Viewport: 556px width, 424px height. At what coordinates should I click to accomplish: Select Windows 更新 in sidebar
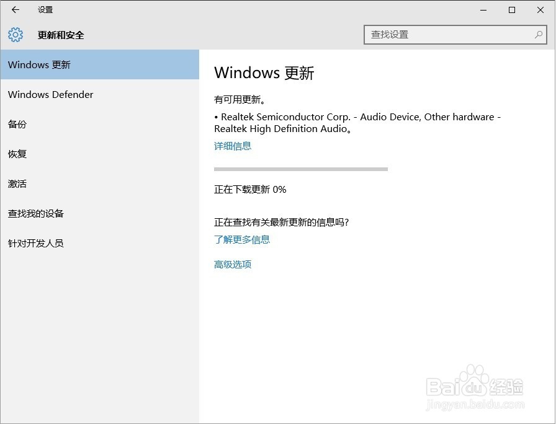[100, 64]
